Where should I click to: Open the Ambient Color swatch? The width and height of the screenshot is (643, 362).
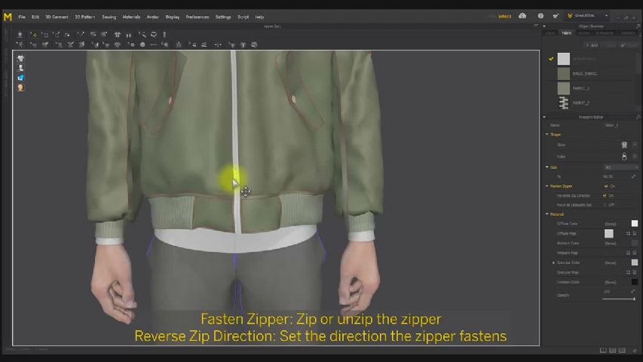pos(635,243)
